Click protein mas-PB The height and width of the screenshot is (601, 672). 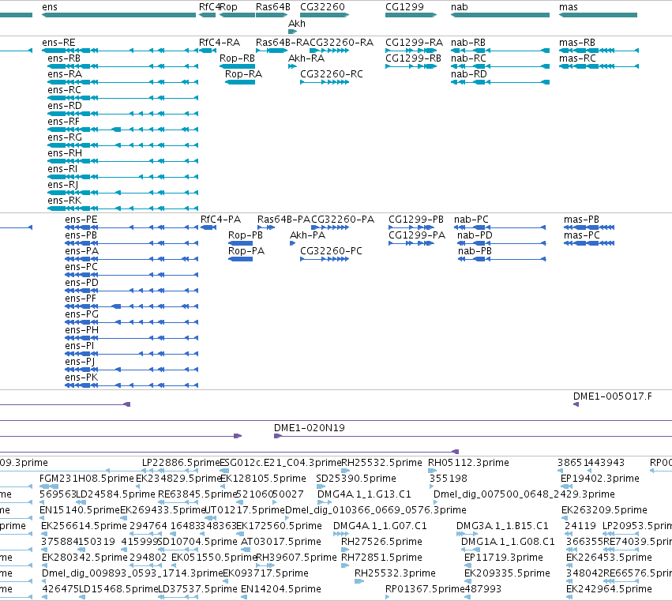(589, 227)
